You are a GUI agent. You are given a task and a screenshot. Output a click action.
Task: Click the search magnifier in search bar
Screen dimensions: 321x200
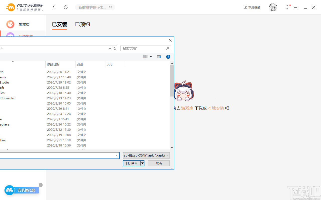pos(111,7)
